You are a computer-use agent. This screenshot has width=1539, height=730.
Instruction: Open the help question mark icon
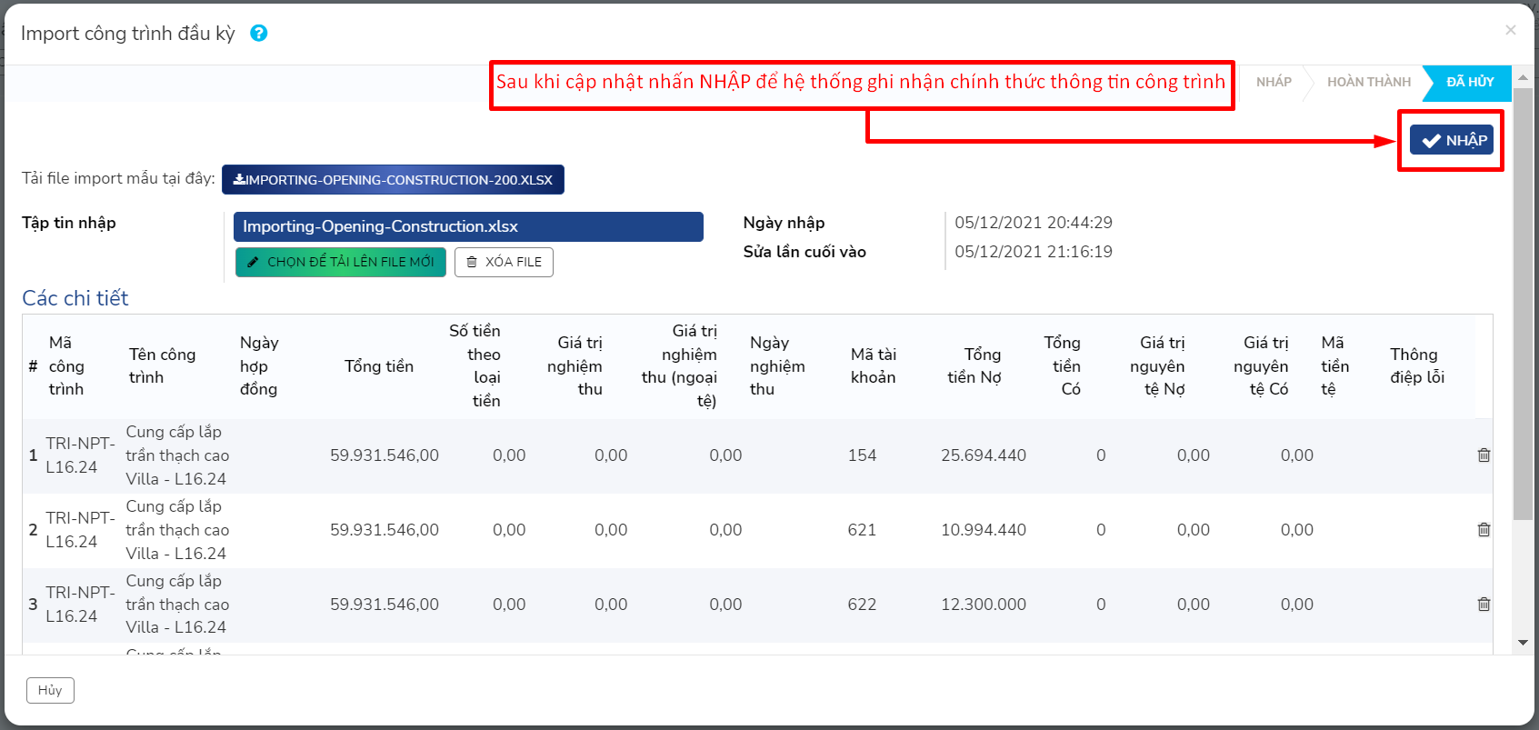[259, 33]
